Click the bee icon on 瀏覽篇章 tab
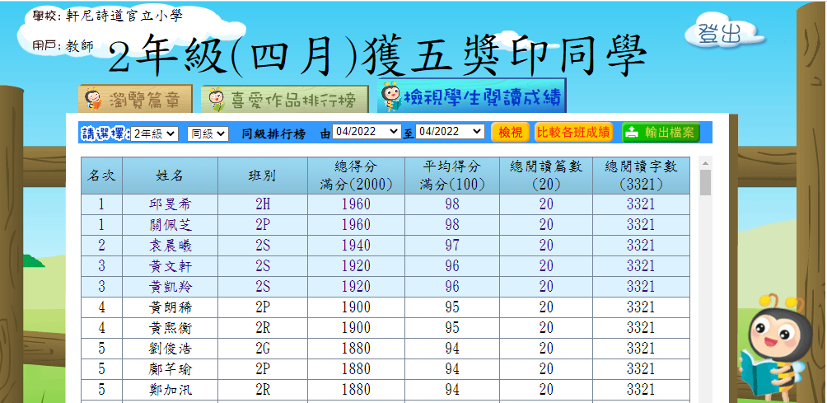The height and width of the screenshot is (403, 827). coord(94,100)
